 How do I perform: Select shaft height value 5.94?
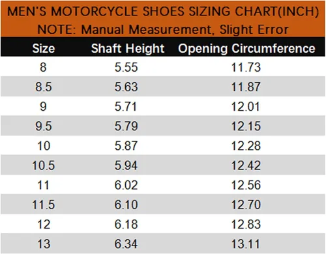[x=126, y=165]
